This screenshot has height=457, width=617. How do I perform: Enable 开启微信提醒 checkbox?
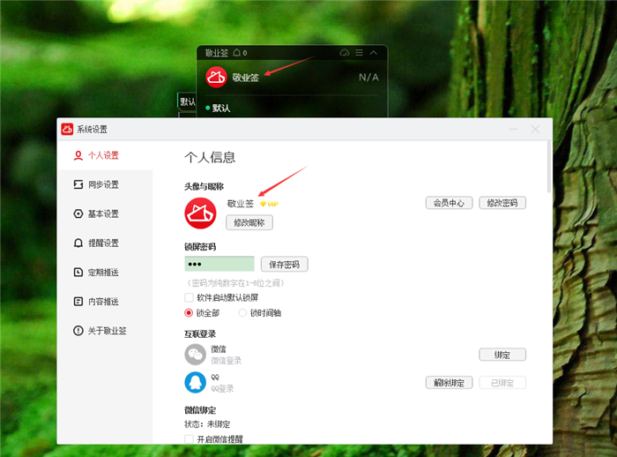coord(189,439)
